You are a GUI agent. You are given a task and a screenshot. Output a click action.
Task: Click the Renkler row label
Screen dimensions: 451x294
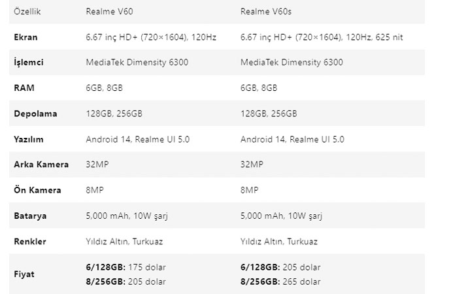coord(30,242)
